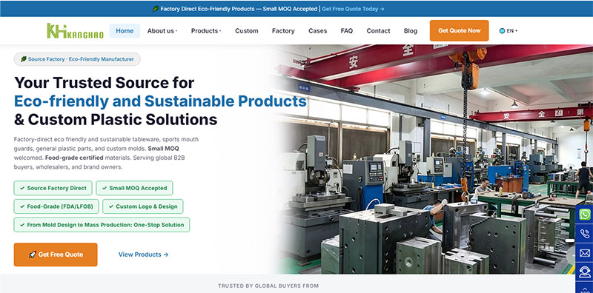Open the EN language selector

508,31
